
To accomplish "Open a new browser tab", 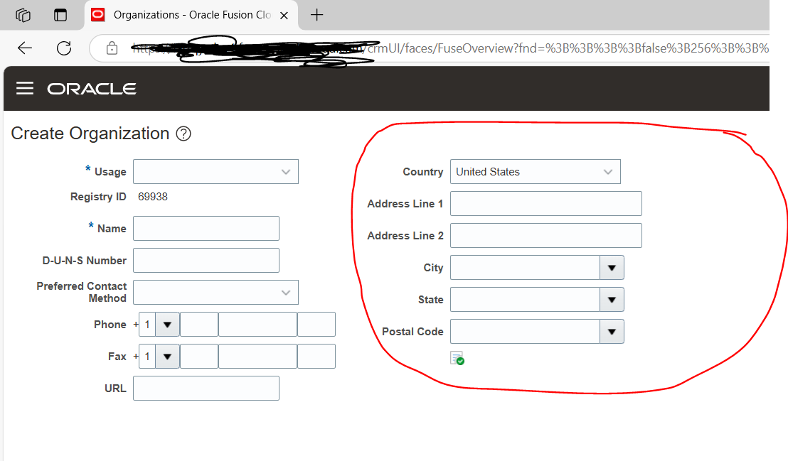I will tap(316, 15).
